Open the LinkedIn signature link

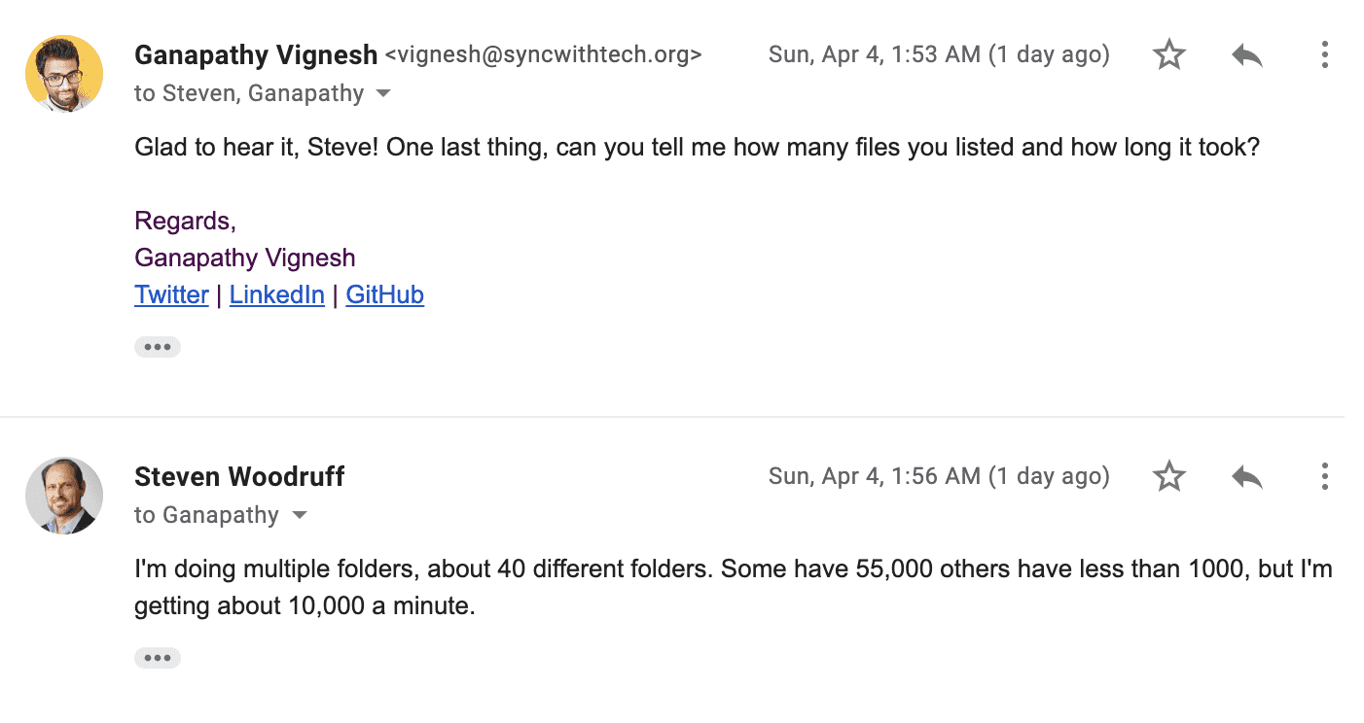coord(277,294)
